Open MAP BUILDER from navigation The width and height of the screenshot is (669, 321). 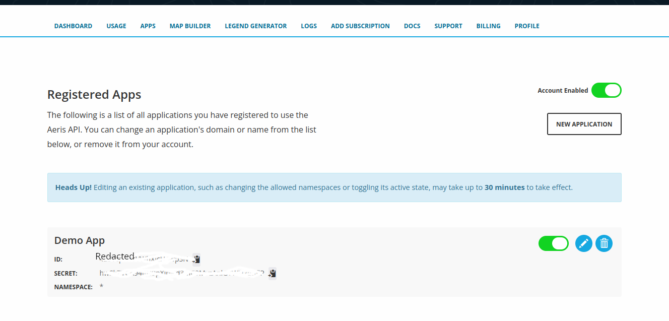(190, 26)
